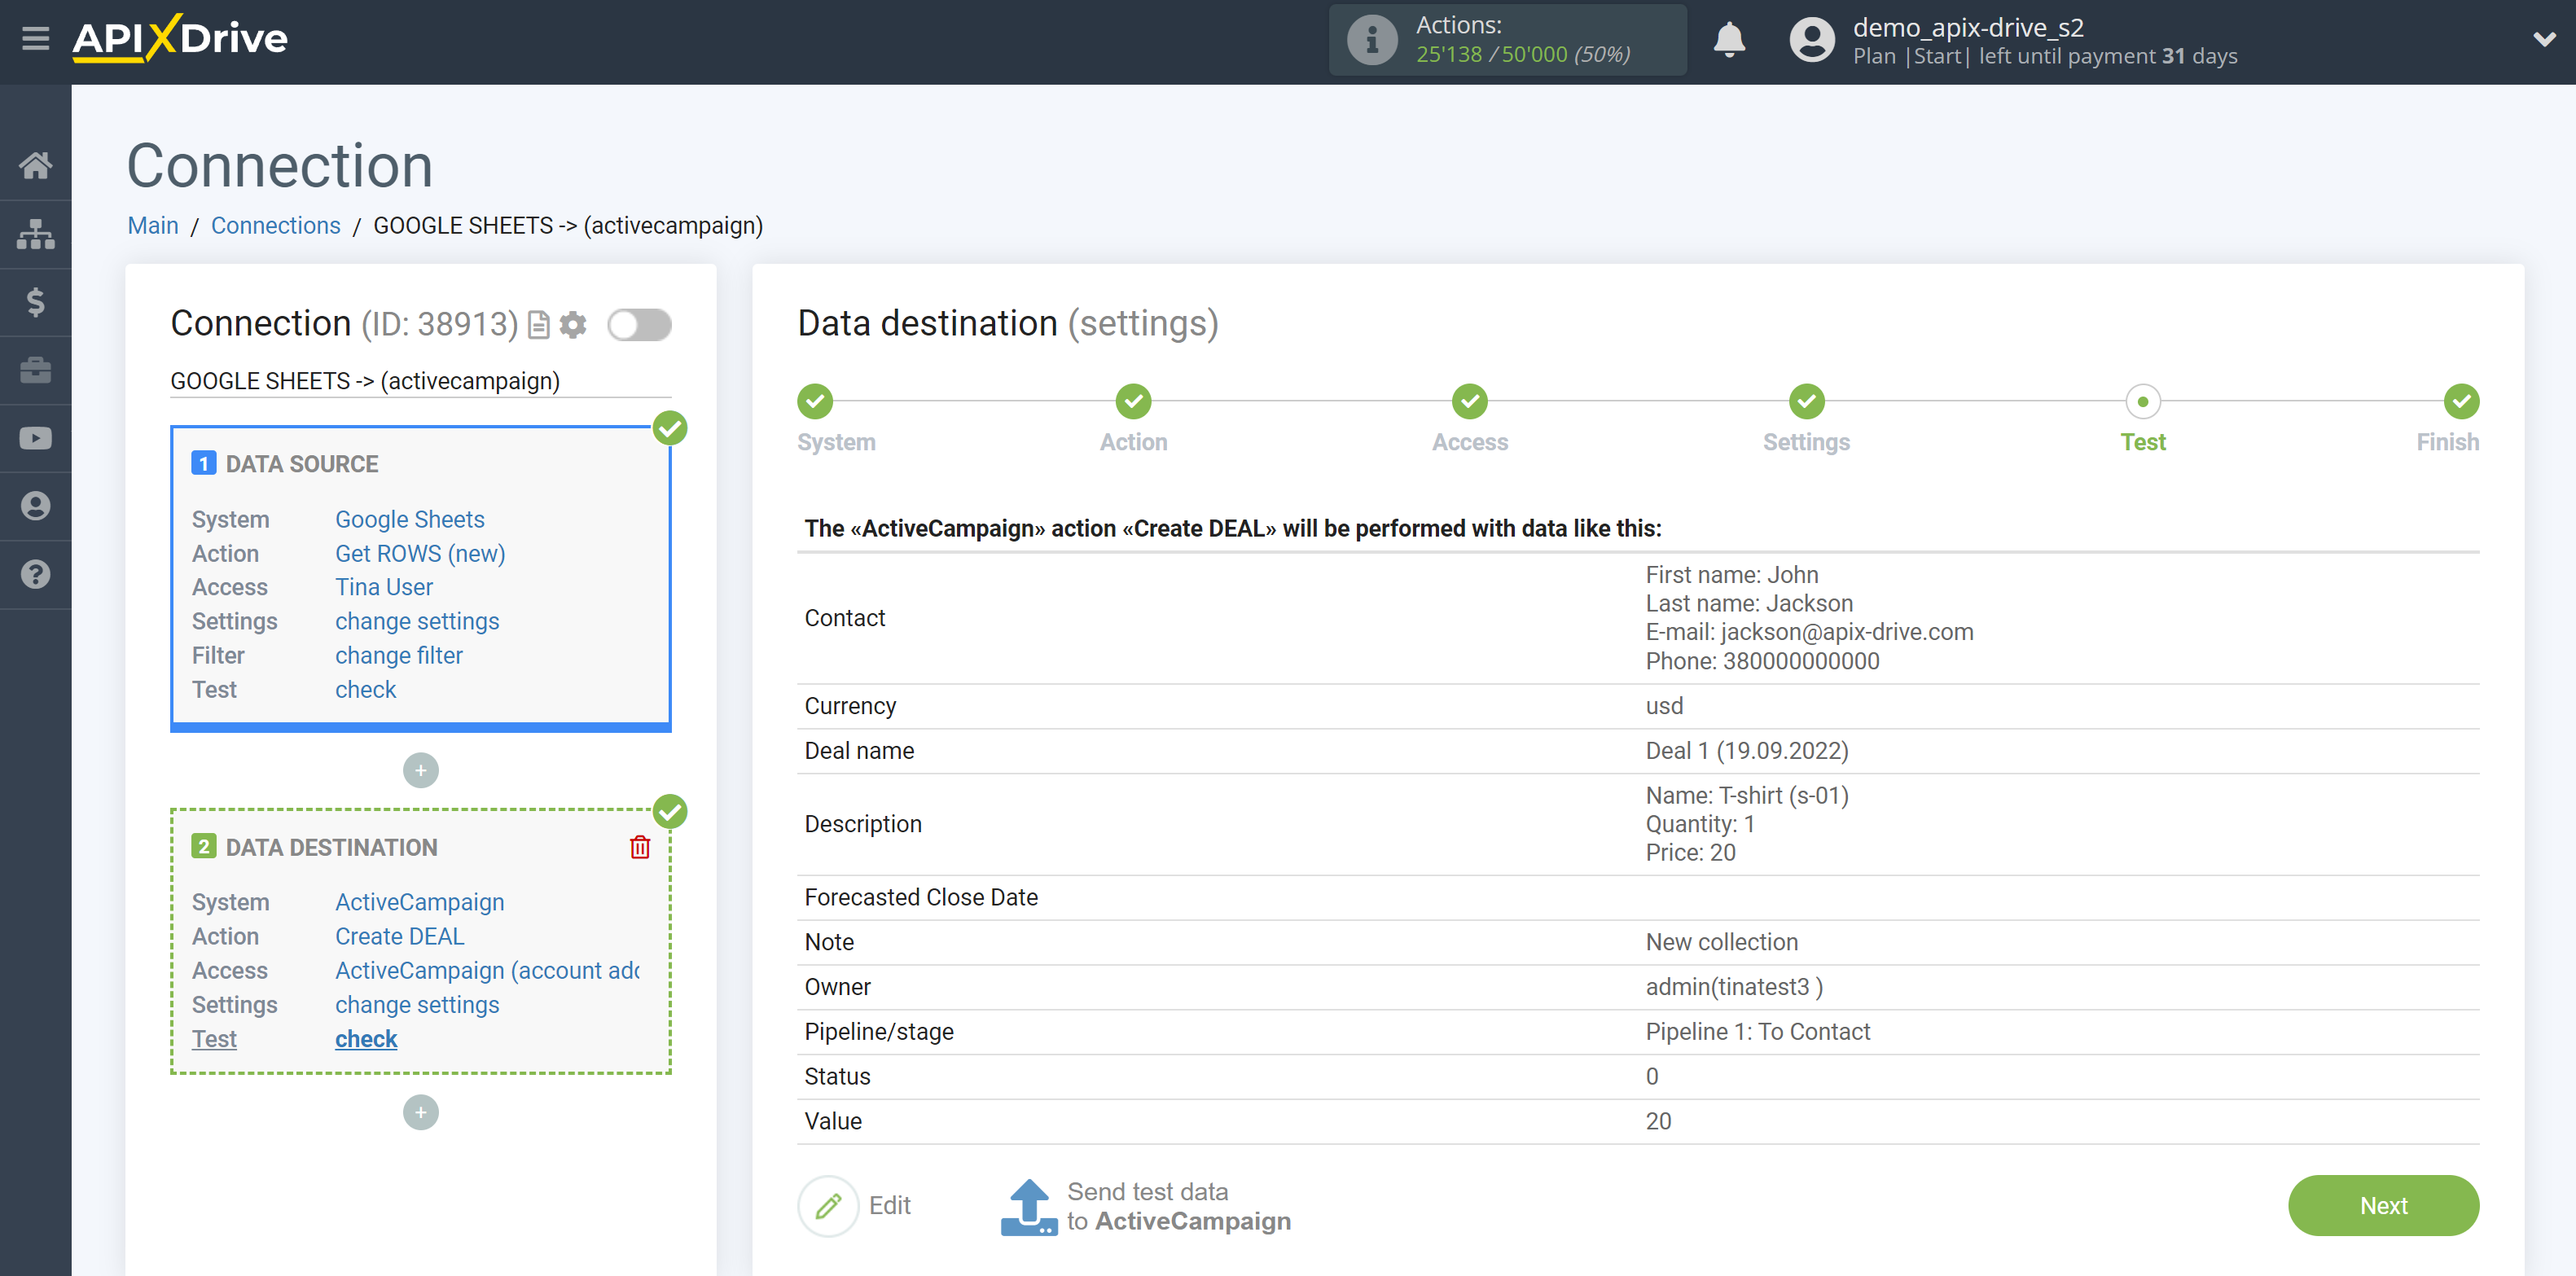The height and width of the screenshot is (1276, 2576).
Task: Open the help question mark icon
Action: 35,574
